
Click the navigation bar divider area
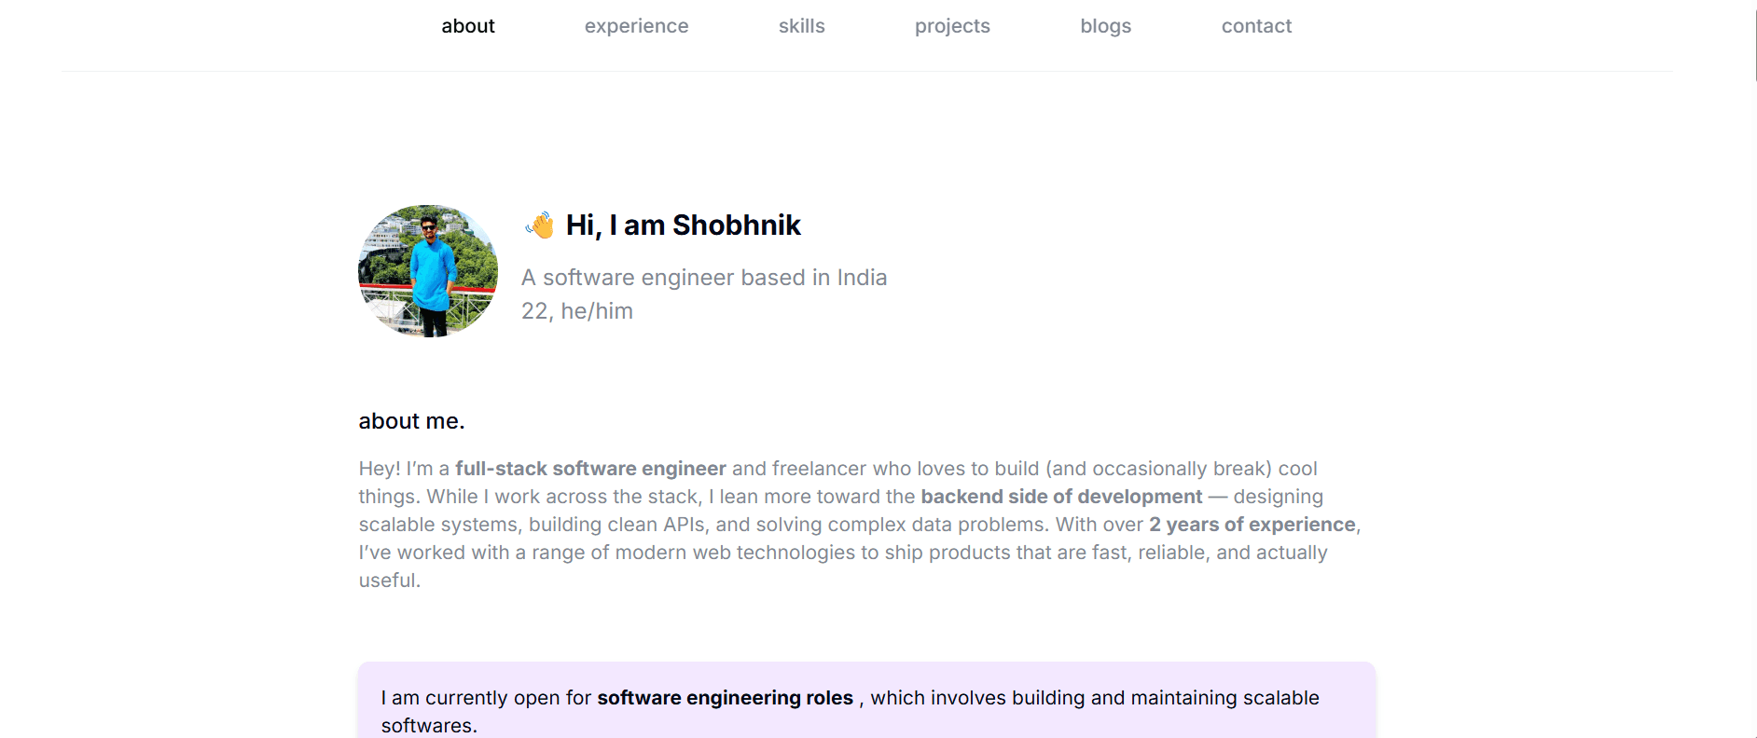point(877,71)
